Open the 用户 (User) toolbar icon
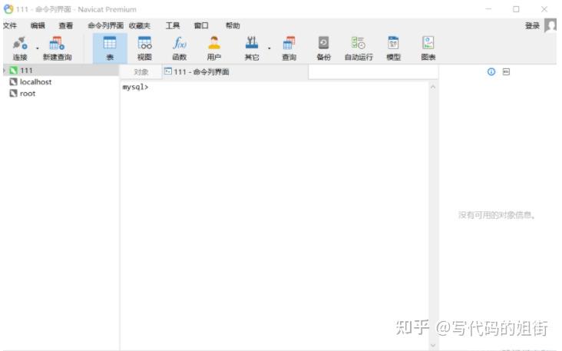 pos(214,48)
